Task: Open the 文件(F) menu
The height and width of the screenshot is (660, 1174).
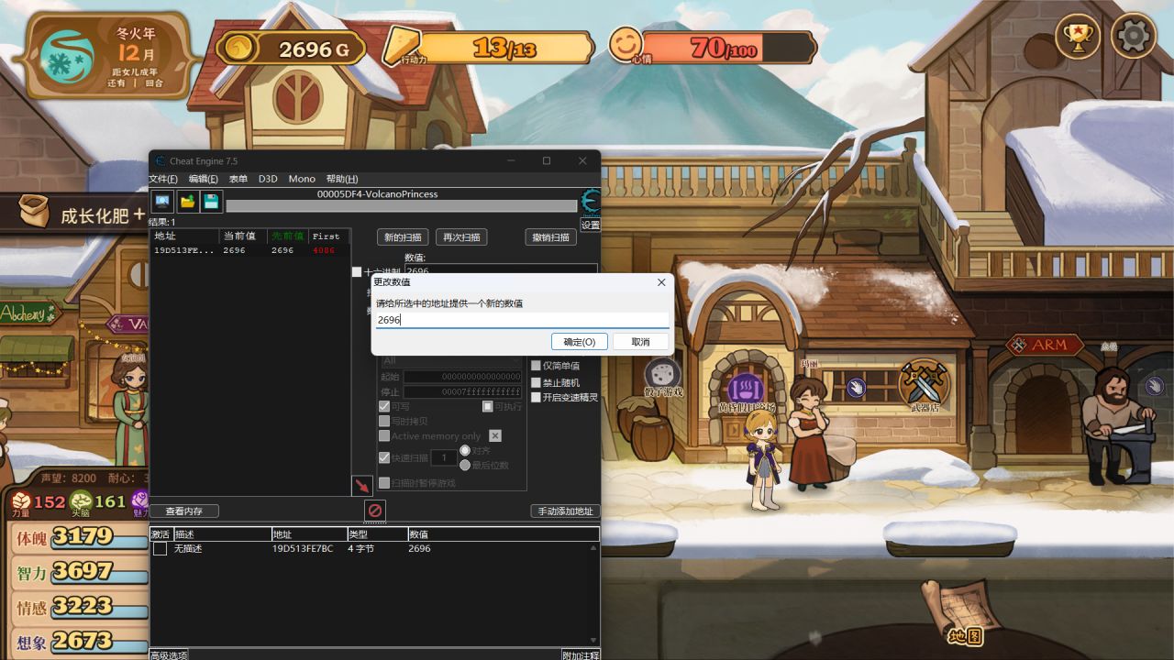Action: pyautogui.click(x=163, y=179)
